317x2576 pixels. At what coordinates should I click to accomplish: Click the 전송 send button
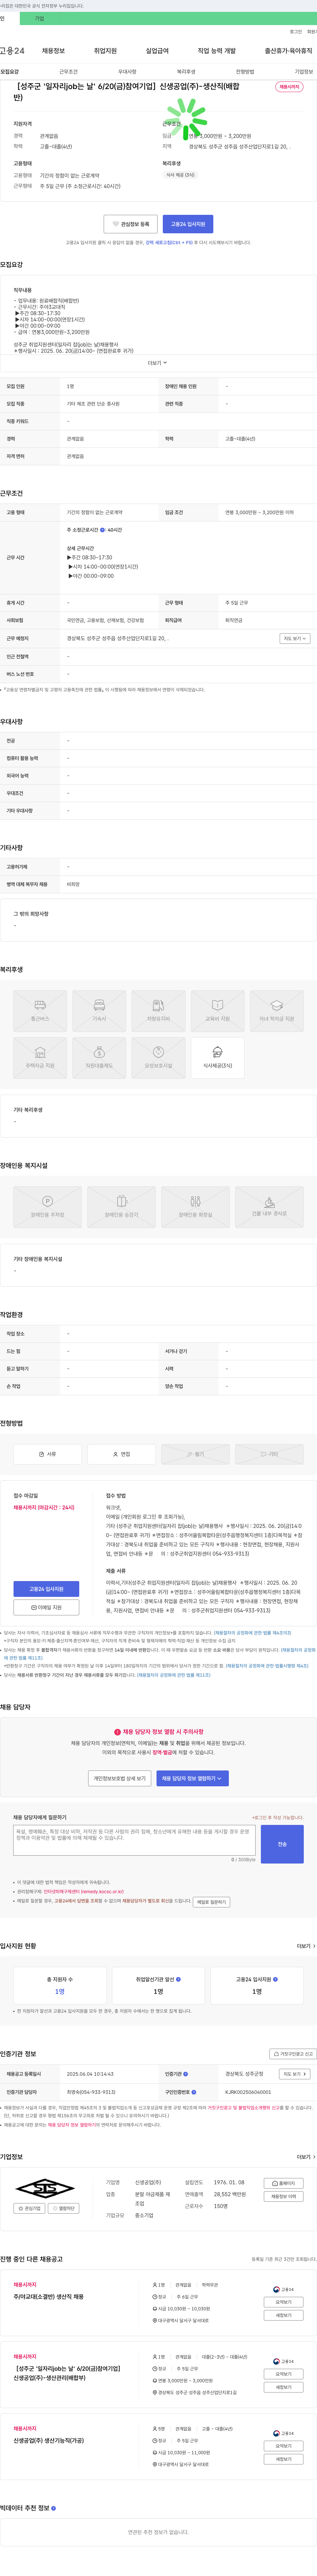pos(282,1844)
